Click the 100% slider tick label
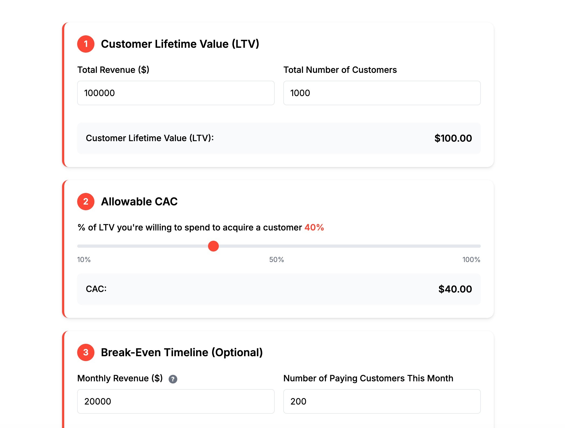The image size is (565, 428). [x=471, y=260]
